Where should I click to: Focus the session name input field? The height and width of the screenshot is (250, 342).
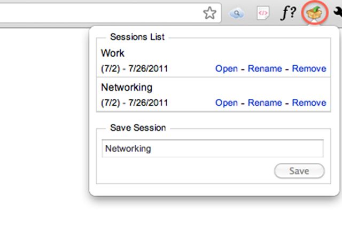pyautogui.click(x=213, y=149)
